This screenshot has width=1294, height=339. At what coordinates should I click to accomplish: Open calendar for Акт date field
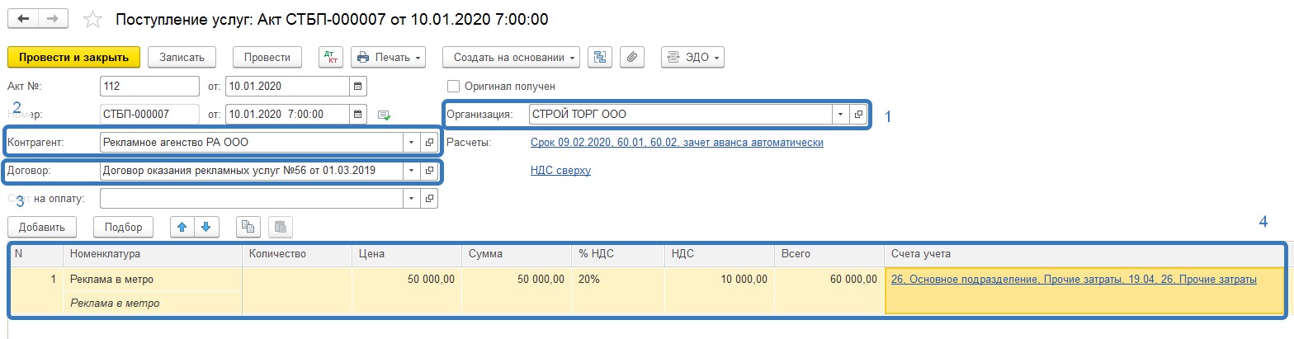(358, 87)
